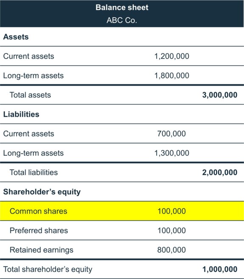Click Retained earnings value 800,000
Image resolution: width=244 pixels, height=279 pixels.
[x=171, y=250]
